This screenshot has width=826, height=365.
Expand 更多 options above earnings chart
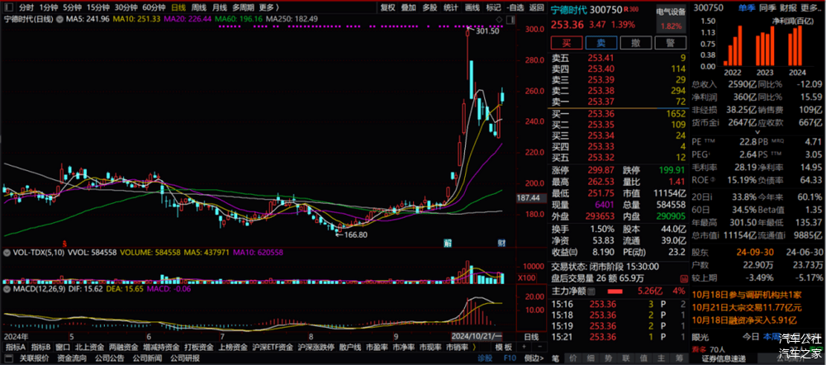tap(811, 8)
